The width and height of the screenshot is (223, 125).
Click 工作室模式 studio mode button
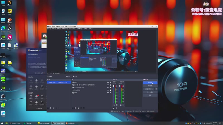[150, 92]
